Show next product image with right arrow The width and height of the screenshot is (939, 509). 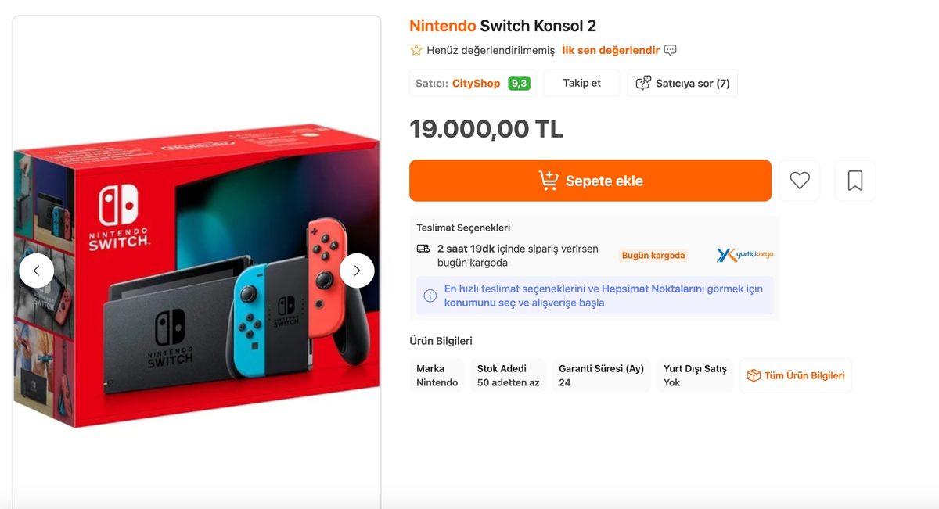[357, 270]
